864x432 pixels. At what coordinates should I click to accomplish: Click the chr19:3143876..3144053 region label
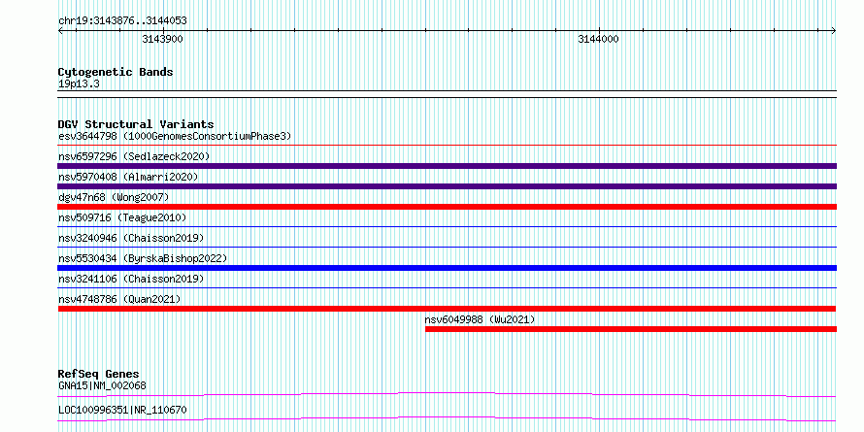tap(122, 21)
